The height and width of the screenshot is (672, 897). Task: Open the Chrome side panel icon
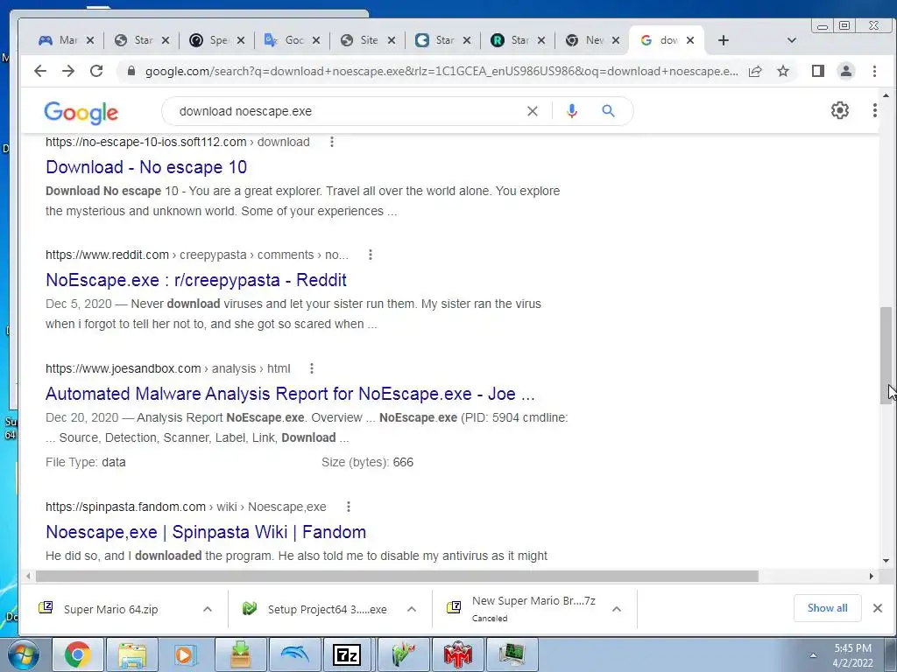coord(818,71)
